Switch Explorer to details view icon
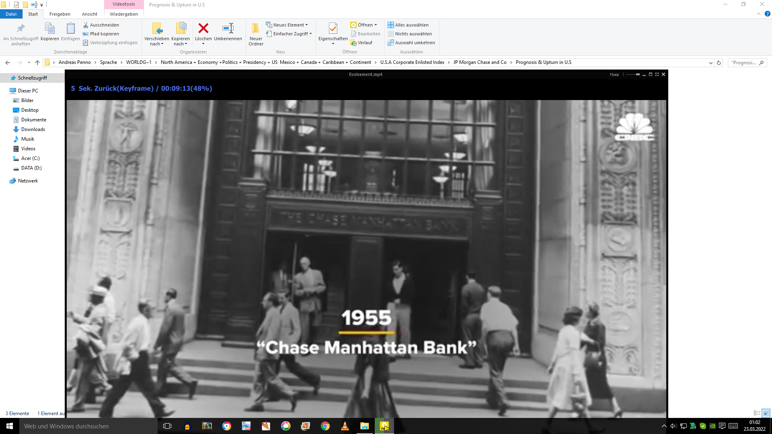Image resolution: width=772 pixels, height=434 pixels. 757,413
